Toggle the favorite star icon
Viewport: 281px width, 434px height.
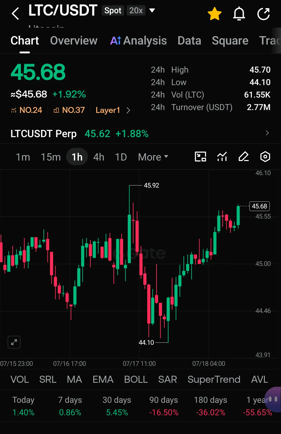(x=215, y=14)
